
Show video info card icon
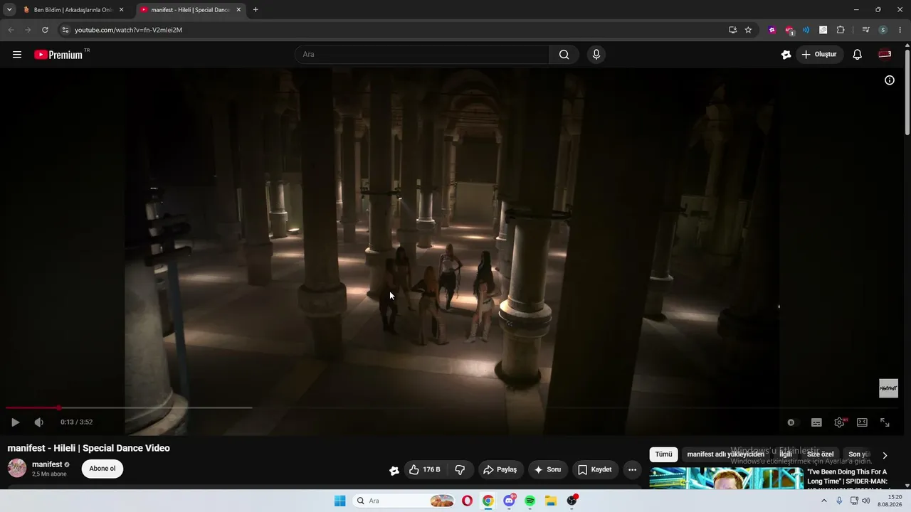890,80
